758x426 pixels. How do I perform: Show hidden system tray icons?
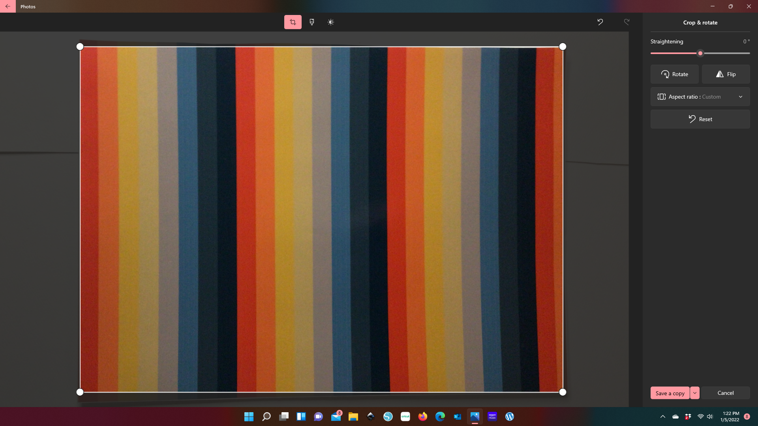pyautogui.click(x=663, y=417)
